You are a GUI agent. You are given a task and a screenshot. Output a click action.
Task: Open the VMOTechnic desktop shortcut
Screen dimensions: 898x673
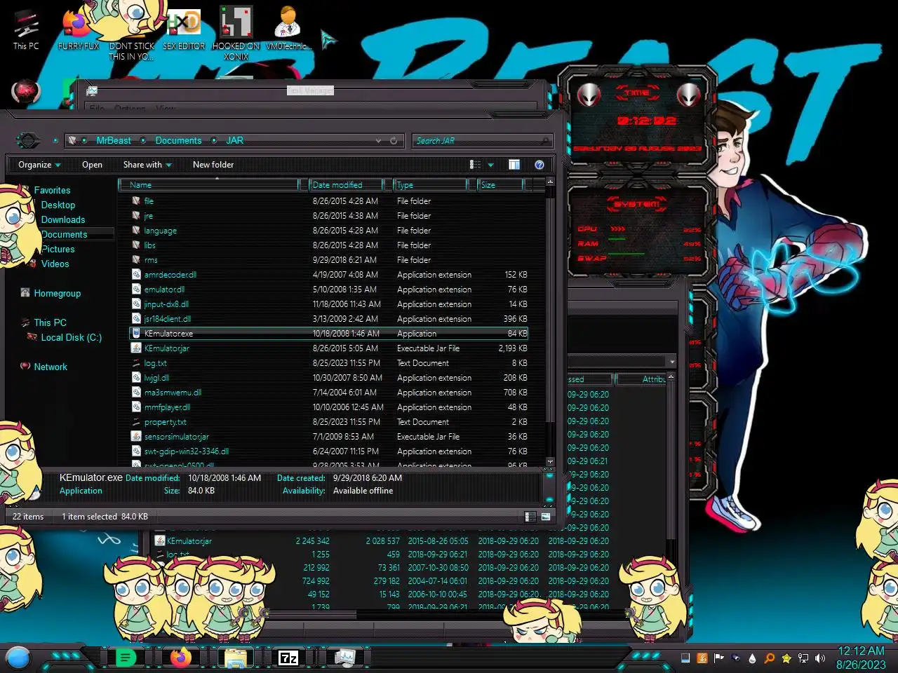pyautogui.click(x=288, y=28)
